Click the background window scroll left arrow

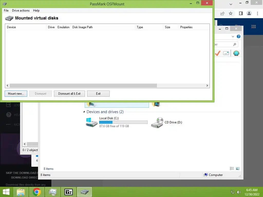[25, 144]
